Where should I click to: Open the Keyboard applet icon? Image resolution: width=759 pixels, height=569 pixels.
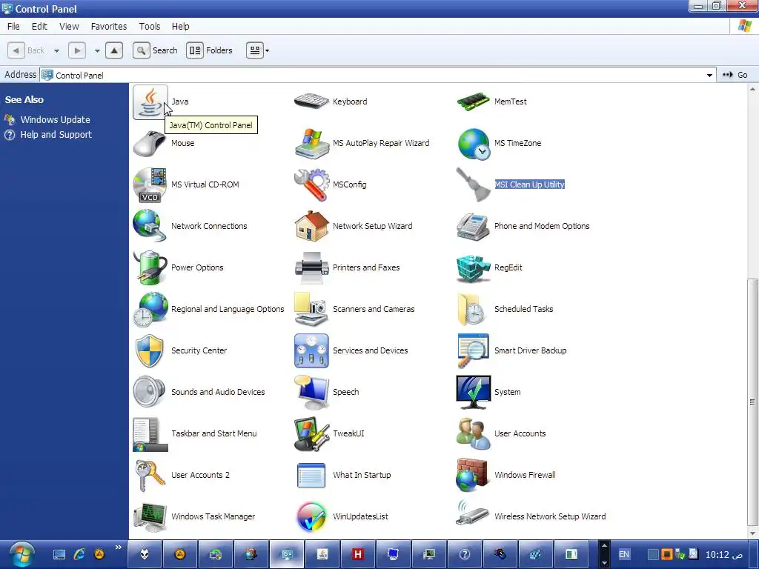311,102
